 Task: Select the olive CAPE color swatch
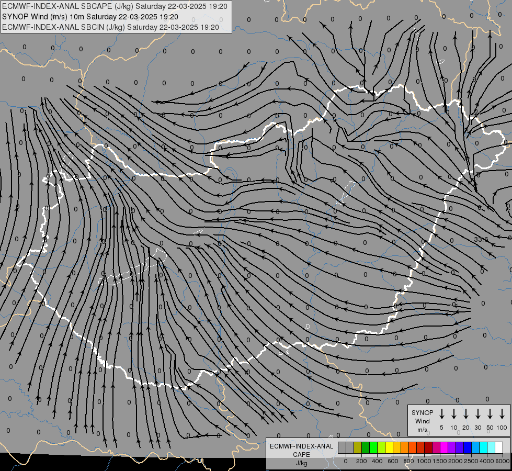tap(358, 447)
